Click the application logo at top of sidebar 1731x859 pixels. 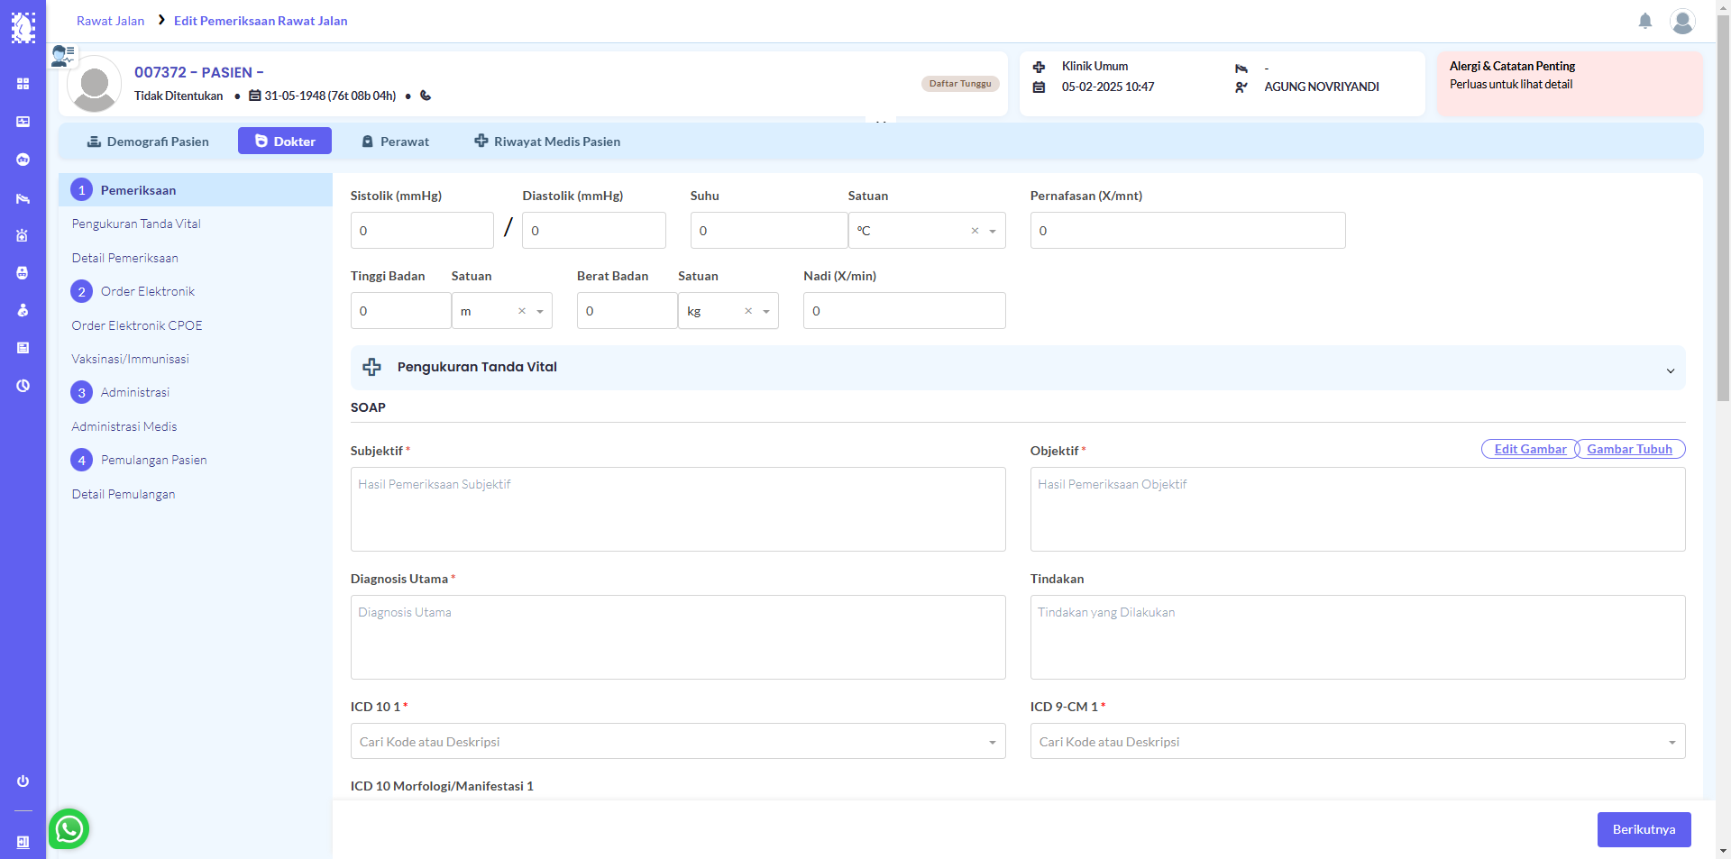(x=23, y=27)
